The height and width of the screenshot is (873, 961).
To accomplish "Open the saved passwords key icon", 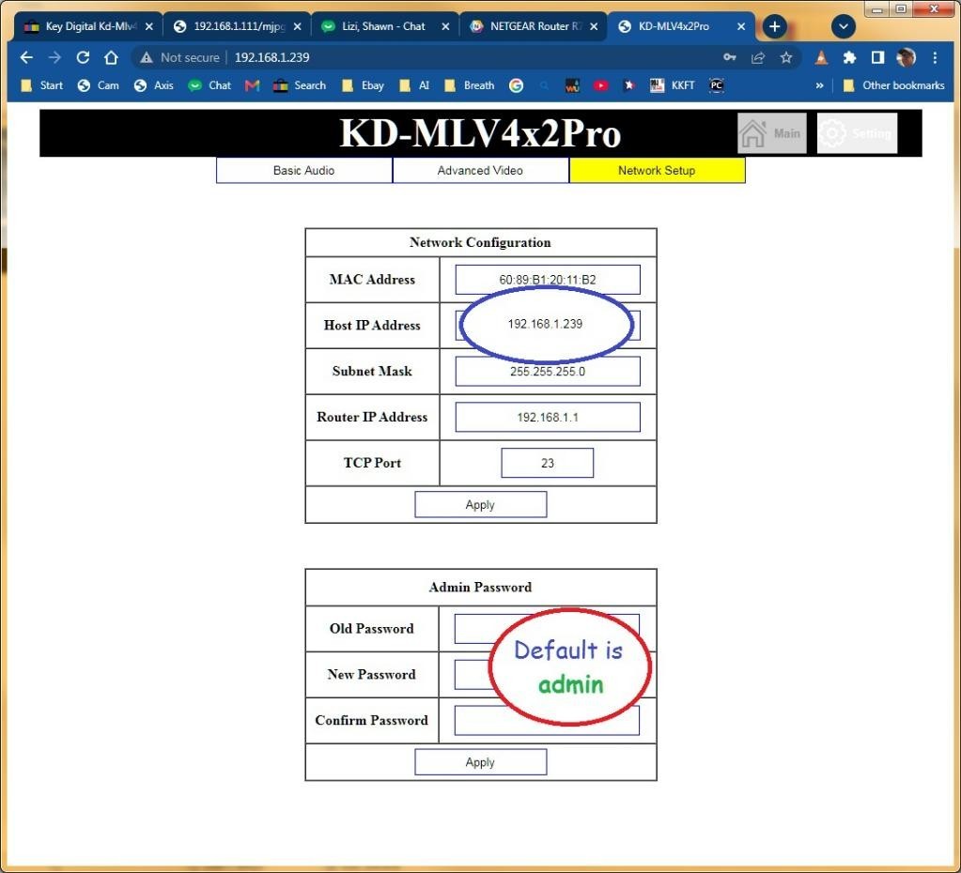I will (x=729, y=57).
